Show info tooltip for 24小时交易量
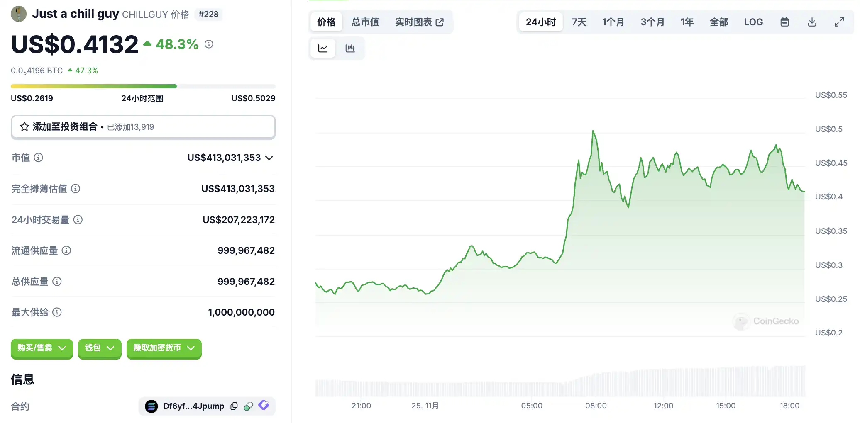 click(x=78, y=220)
